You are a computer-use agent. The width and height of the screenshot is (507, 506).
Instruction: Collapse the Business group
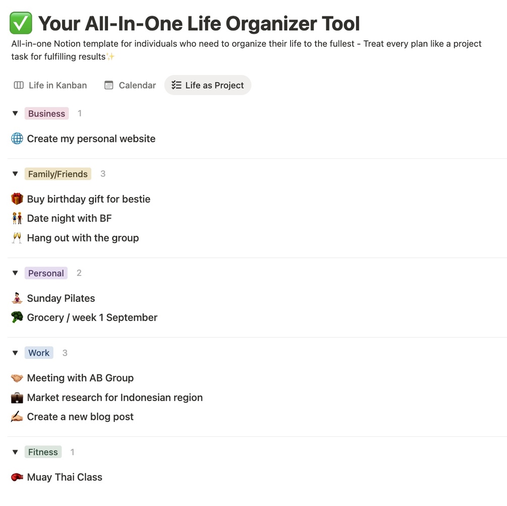(x=15, y=114)
